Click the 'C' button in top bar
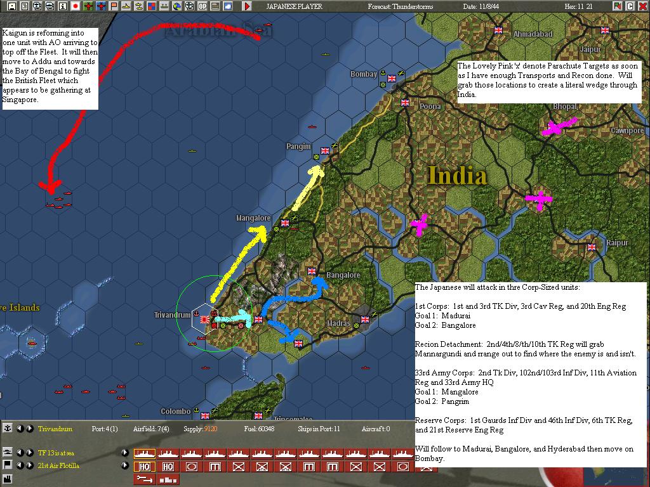The height and width of the screenshot is (487, 650). tap(630, 6)
